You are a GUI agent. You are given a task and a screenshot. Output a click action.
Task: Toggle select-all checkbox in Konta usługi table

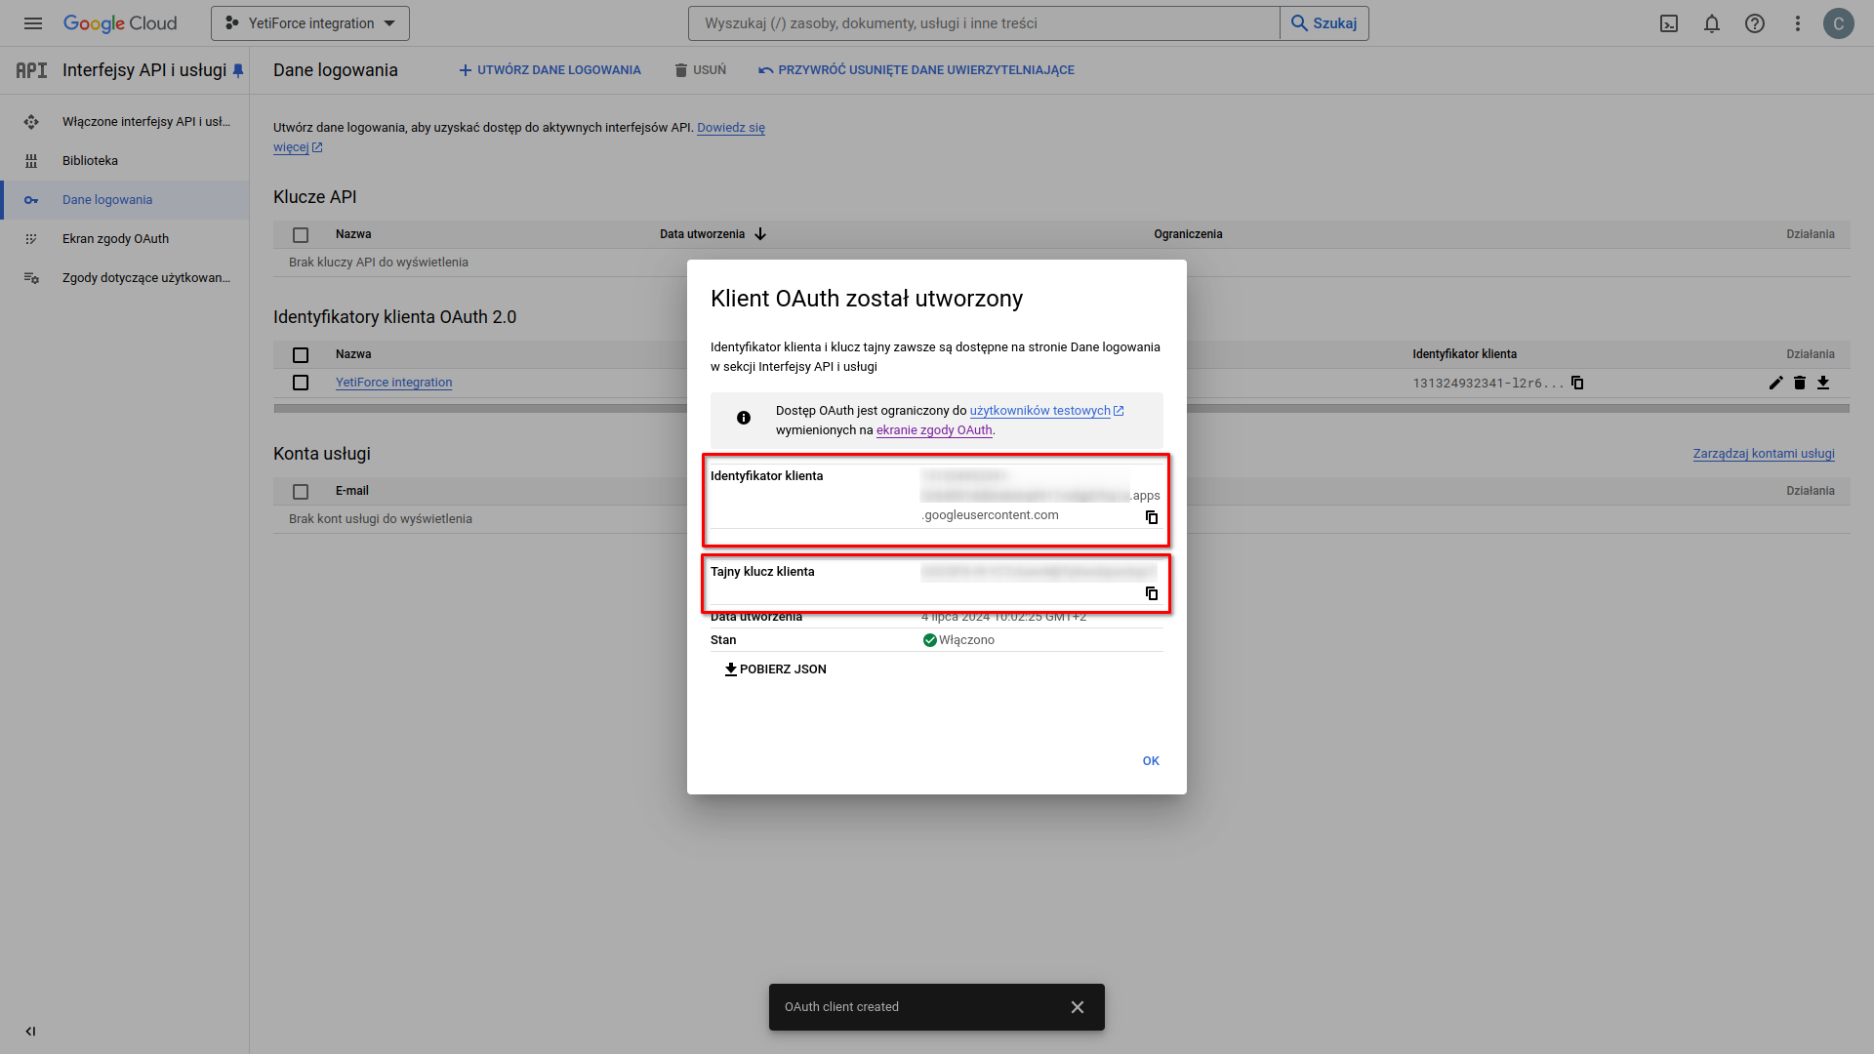(301, 492)
